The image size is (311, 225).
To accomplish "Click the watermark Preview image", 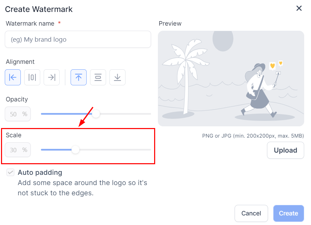I will pos(231,79).
